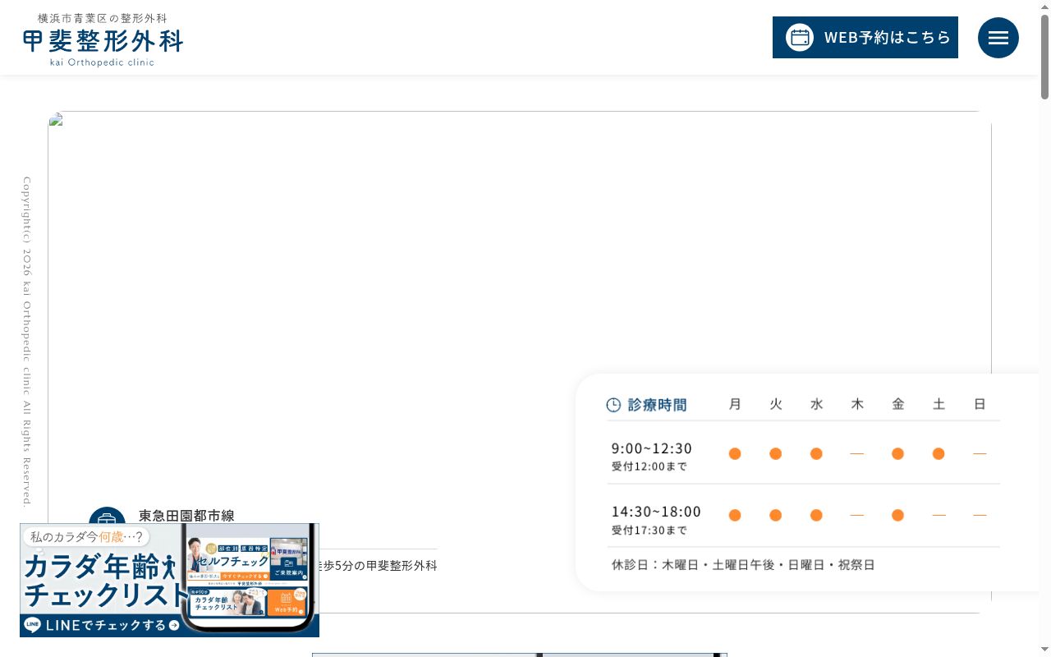This screenshot has height=657, width=1051.
Task: Open the hamburger navigation menu
Action: click(x=998, y=38)
